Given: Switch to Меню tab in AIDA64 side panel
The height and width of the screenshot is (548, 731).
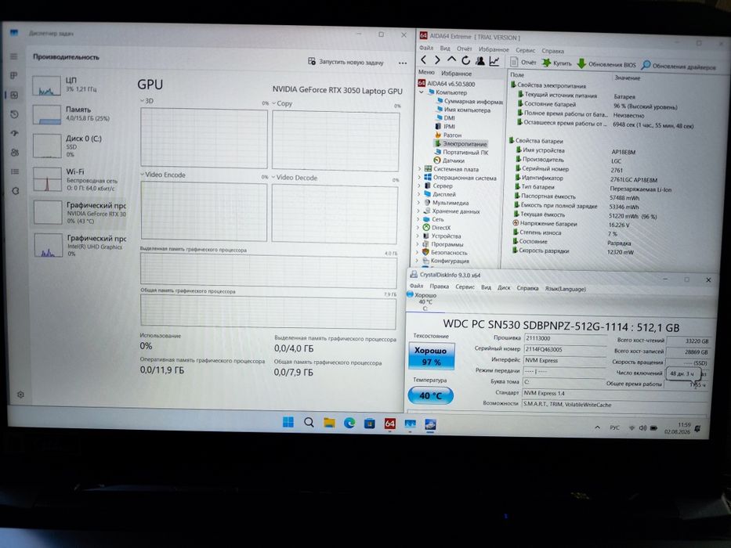Looking at the screenshot, I should point(426,72).
